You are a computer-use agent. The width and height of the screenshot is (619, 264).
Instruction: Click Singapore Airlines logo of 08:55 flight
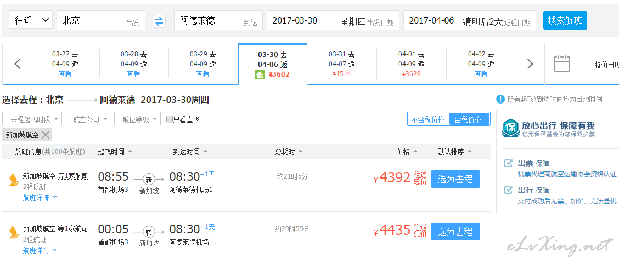pyautogui.click(x=14, y=179)
